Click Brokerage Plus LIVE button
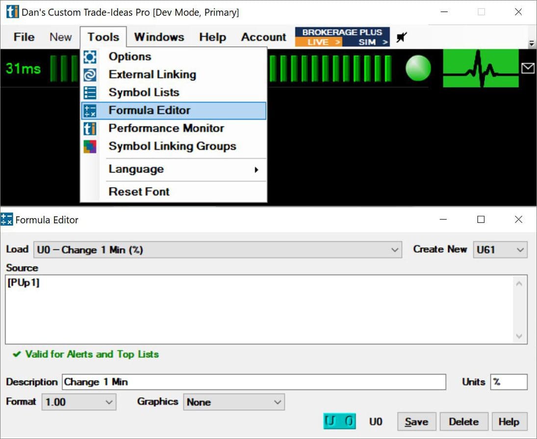The width and height of the screenshot is (537, 439). pyautogui.click(x=318, y=42)
